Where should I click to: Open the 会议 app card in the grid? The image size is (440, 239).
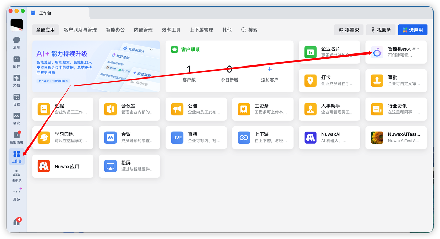tap(130, 138)
